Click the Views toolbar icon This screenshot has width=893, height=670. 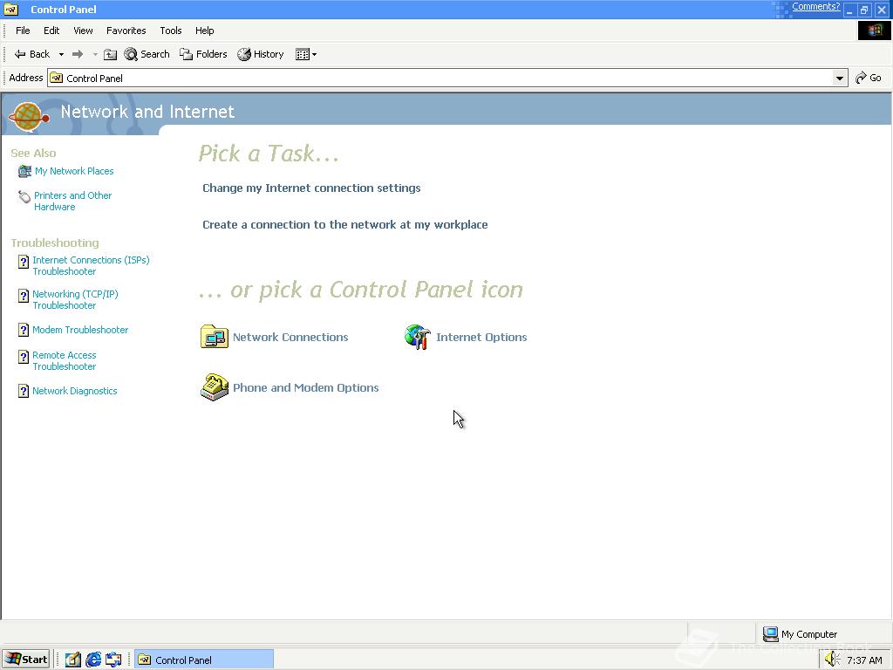pos(303,54)
